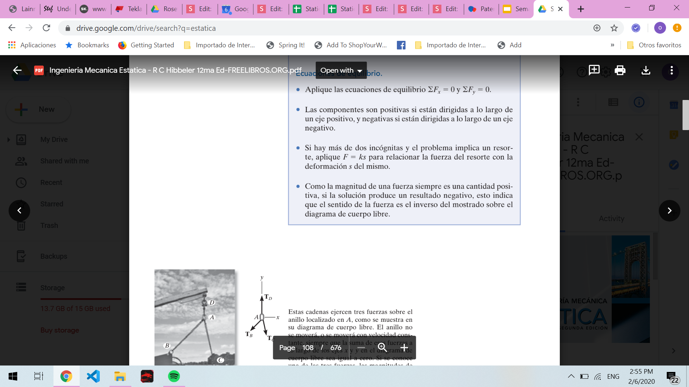Zoom out using the minus icon
Viewport: 689px width, 387px height.
[361, 348]
